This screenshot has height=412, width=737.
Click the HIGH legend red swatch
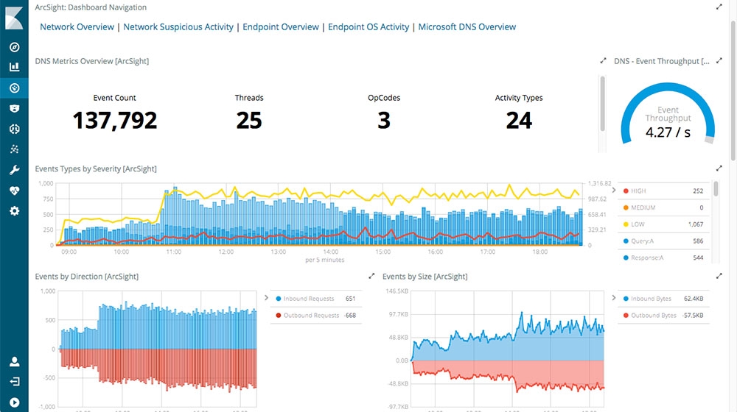(626, 191)
